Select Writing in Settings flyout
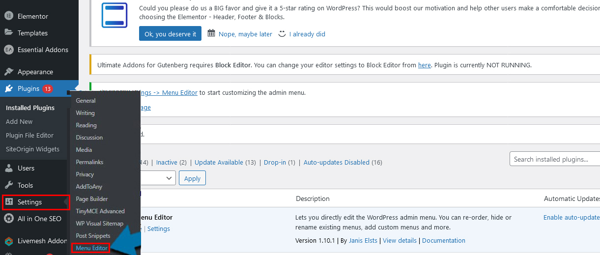 (85, 113)
